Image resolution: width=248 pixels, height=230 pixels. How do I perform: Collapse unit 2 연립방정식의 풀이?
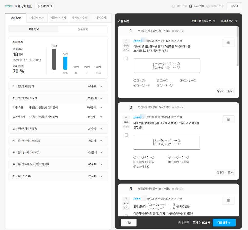58,98
